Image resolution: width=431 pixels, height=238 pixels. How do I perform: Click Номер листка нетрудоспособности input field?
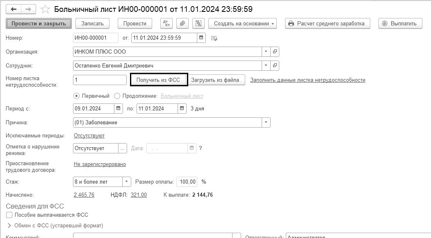[x=100, y=80]
